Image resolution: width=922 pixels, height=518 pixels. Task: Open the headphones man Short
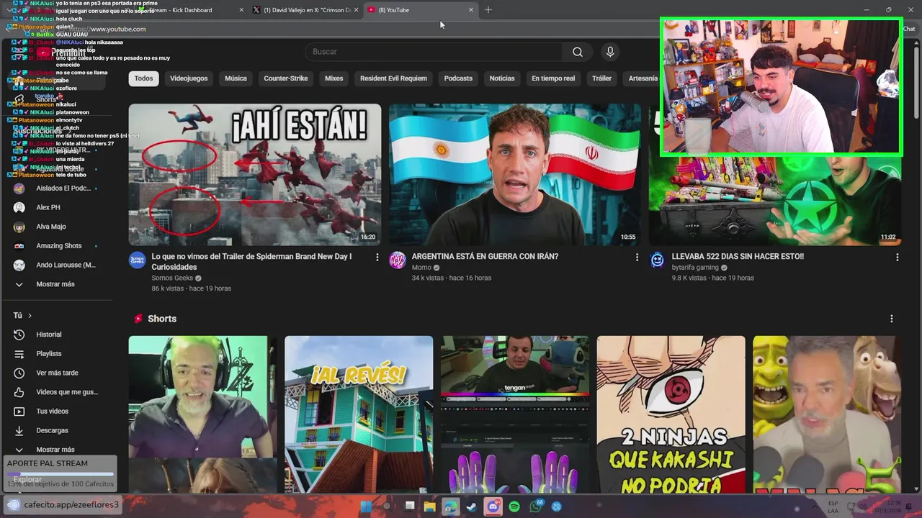point(202,414)
